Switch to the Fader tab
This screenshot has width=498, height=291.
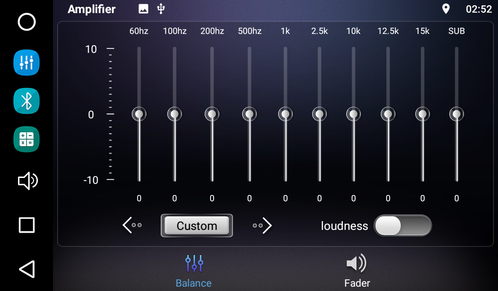click(357, 271)
